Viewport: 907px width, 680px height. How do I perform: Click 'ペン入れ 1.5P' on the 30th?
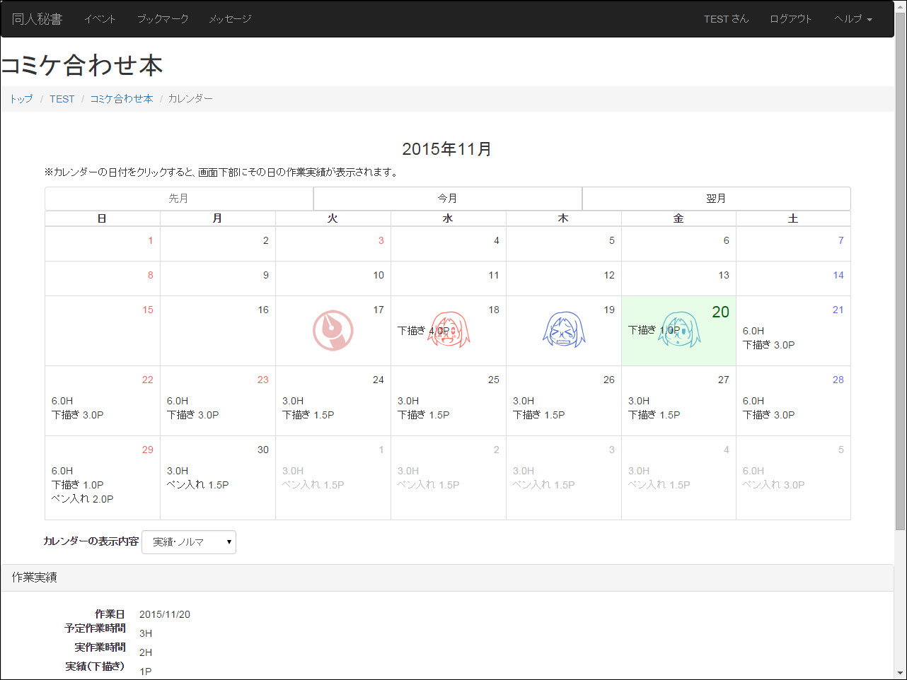tap(197, 485)
